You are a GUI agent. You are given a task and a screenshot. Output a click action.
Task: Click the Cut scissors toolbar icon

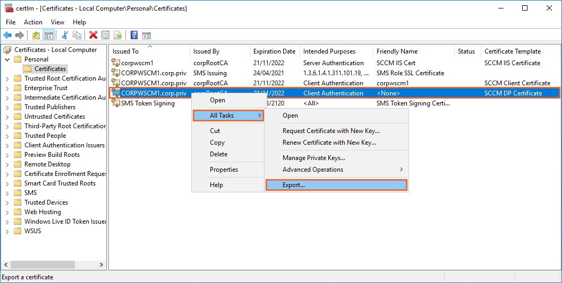pos(65,36)
